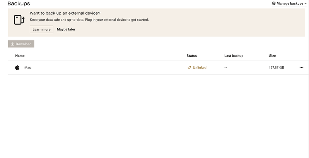Viewport: 309px width, 158px height.
Task: Click the Backups page heading
Action: pyautogui.click(x=19, y=3)
